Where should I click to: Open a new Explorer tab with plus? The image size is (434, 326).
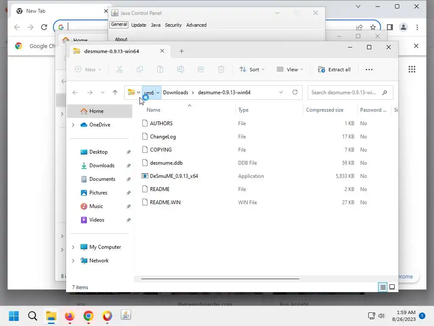coord(181,51)
